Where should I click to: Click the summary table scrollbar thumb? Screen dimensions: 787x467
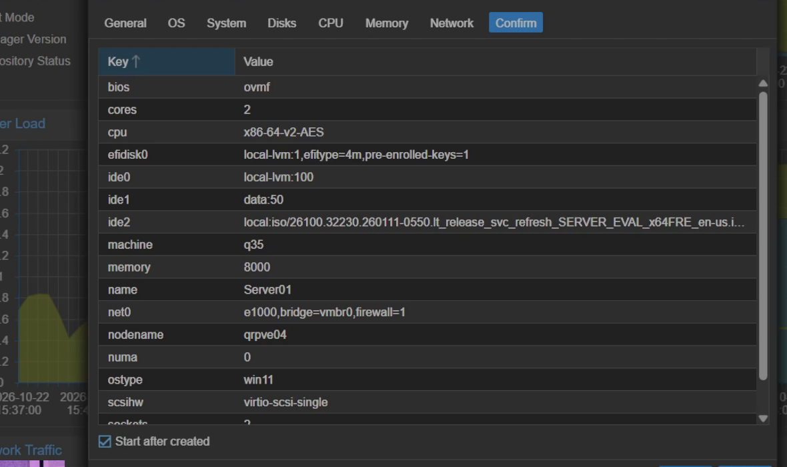(x=763, y=235)
